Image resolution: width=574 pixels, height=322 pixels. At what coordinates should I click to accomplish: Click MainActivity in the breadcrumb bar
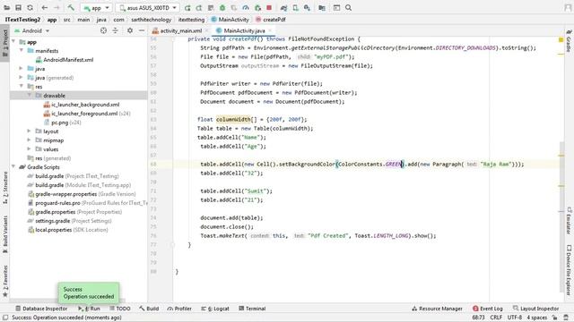pyautogui.click(x=230, y=20)
